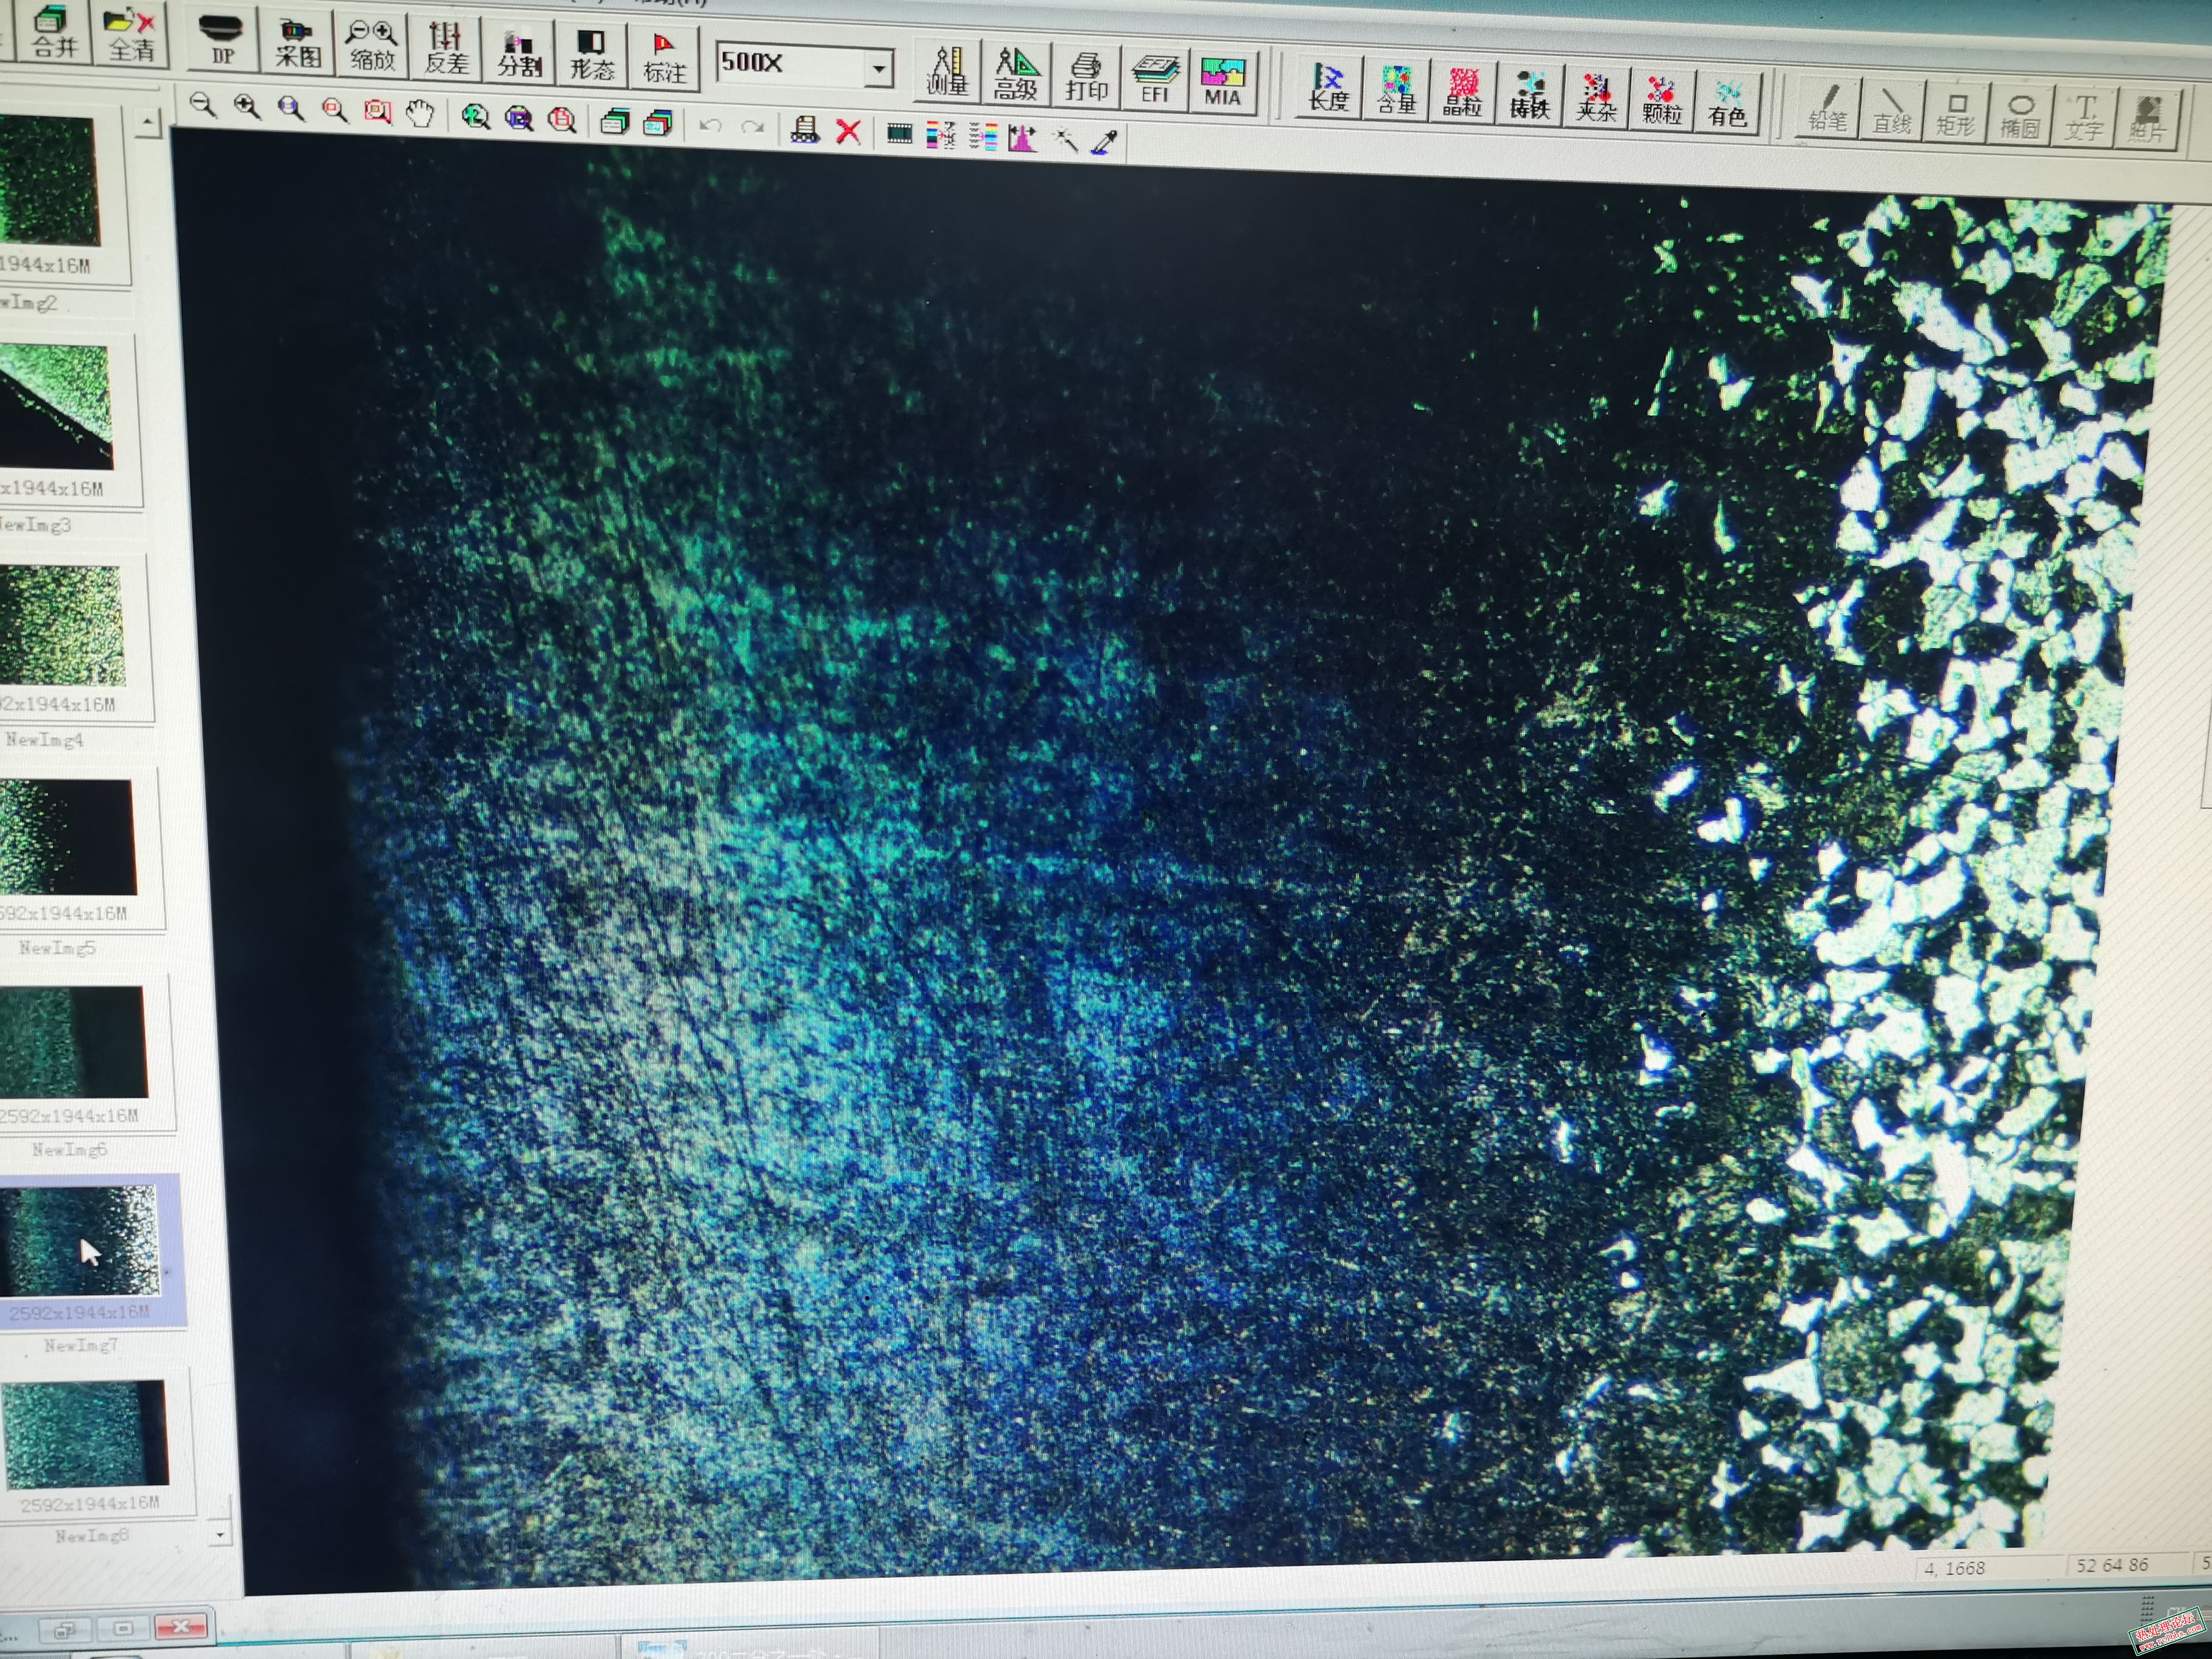Open the 夹杂 (inclusion) analysis module

coord(1596,99)
